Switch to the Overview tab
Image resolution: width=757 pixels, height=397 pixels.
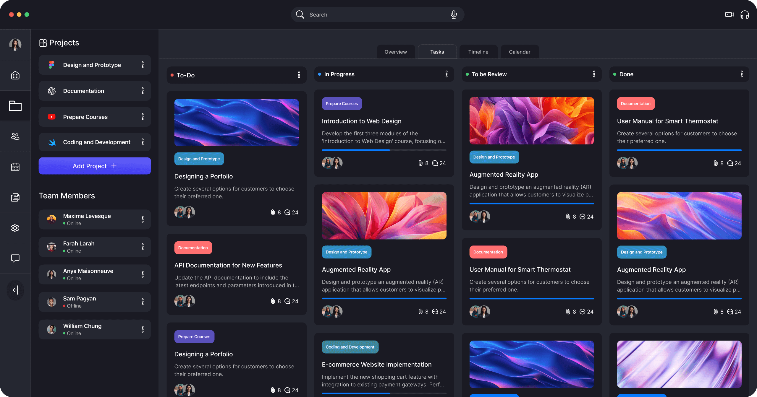(395, 52)
